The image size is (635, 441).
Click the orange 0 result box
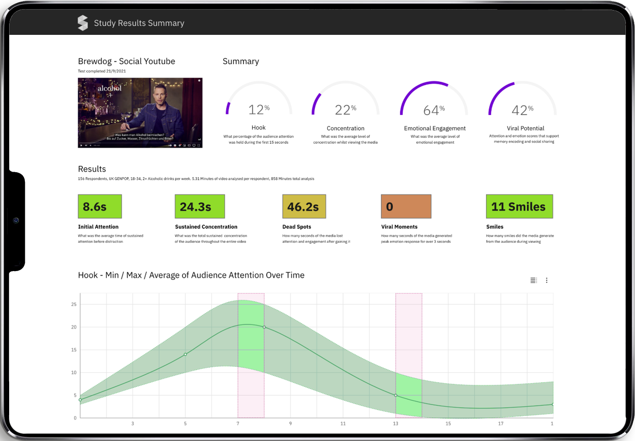[x=406, y=207]
